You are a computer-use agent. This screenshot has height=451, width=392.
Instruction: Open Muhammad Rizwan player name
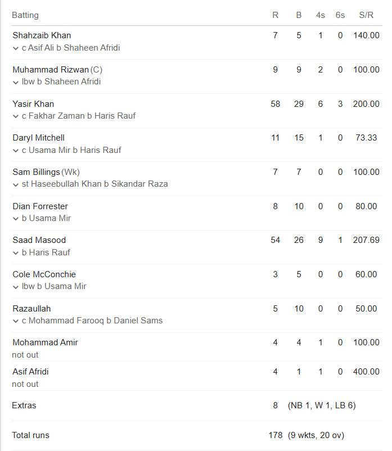click(51, 70)
